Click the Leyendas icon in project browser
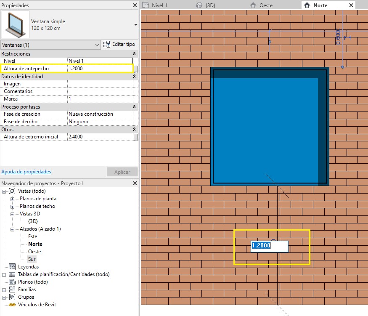The height and width of the screenshot is (316, 368). 12,267
